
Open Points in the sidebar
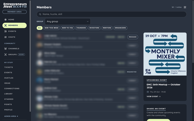[8, 105]
